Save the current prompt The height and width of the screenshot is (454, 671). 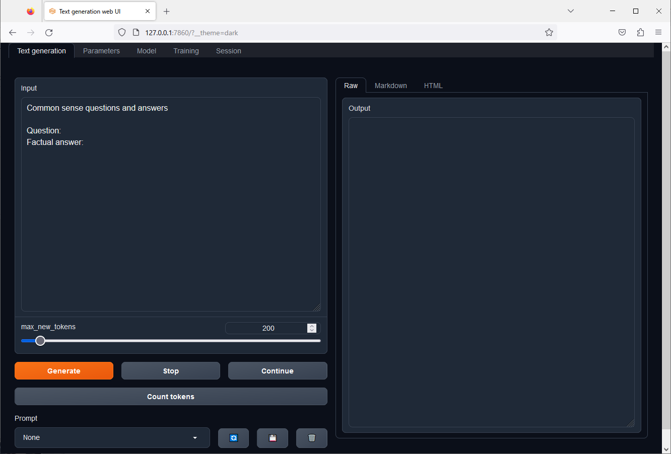click(x=273, y=438)
